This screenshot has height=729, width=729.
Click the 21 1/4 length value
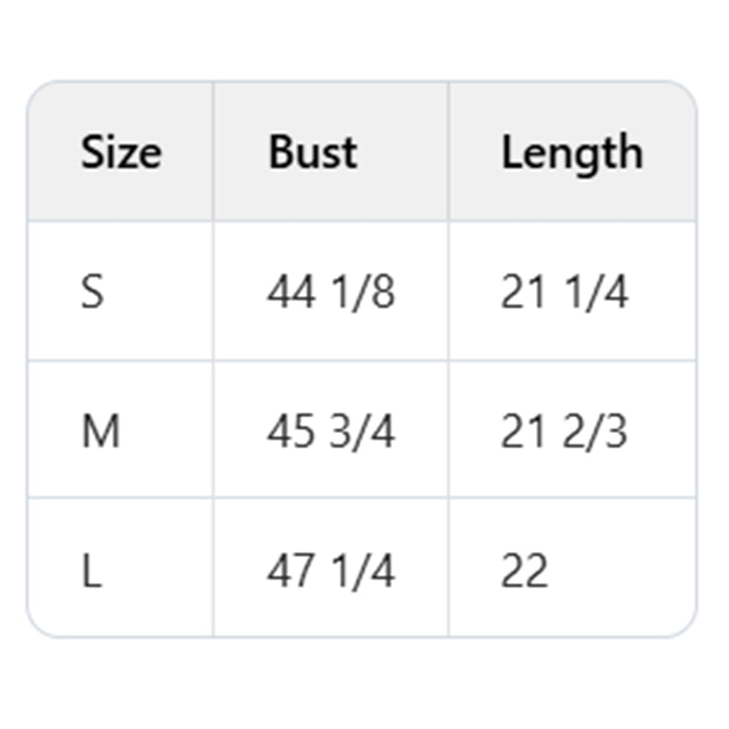pyautogui.click(x=564, y=293)
